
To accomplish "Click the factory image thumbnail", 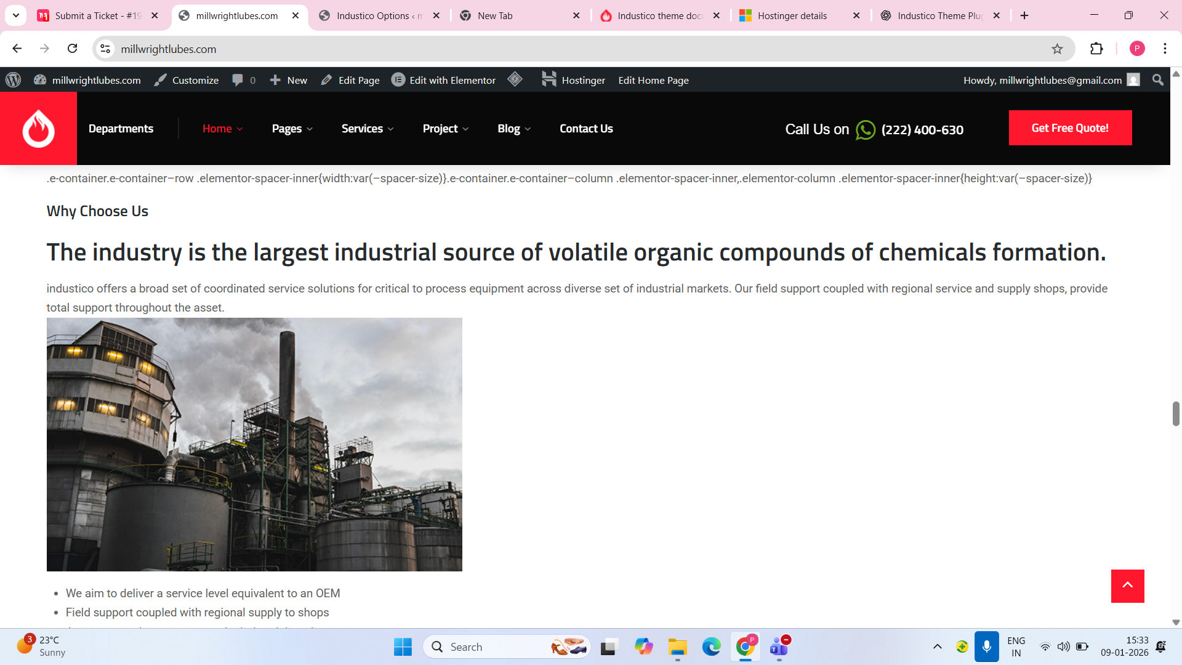I will pyautogui.click(x=254, y=444).
